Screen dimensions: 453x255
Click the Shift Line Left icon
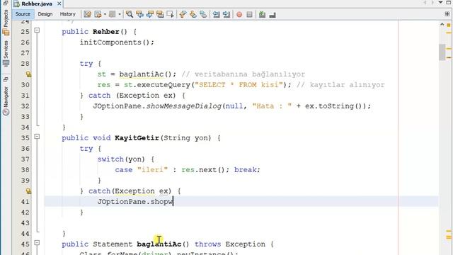tap(216, 14)
